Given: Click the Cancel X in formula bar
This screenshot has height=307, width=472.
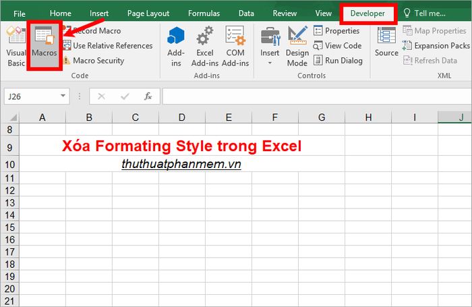Looking at the screenshot, I should pos(101,96).
